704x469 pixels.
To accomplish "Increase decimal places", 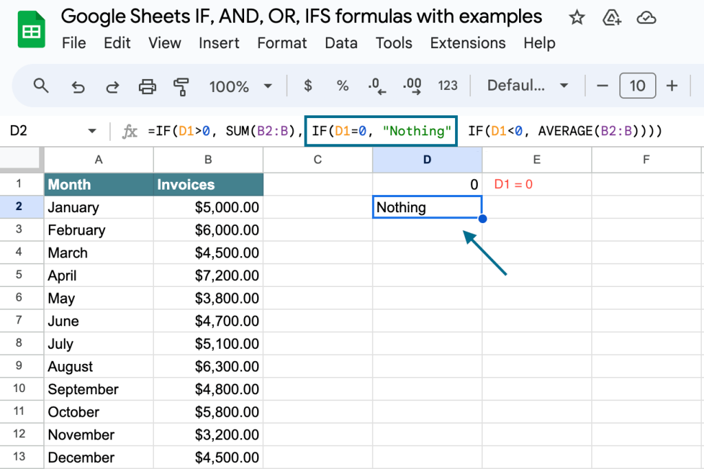I will pyautogui.click(x=412, y=86).
